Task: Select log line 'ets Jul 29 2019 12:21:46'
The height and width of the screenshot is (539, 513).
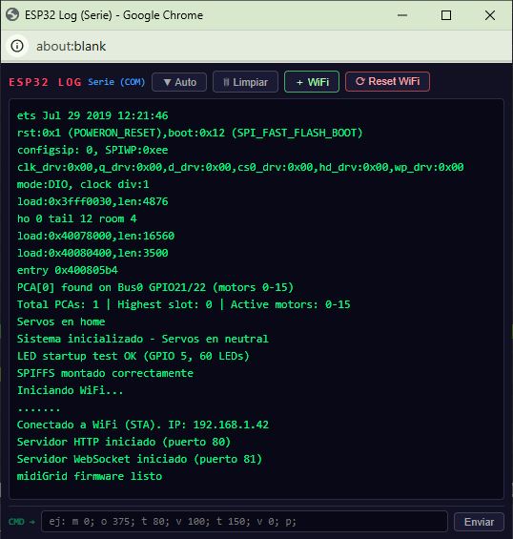Action: (x=92, y=115)
